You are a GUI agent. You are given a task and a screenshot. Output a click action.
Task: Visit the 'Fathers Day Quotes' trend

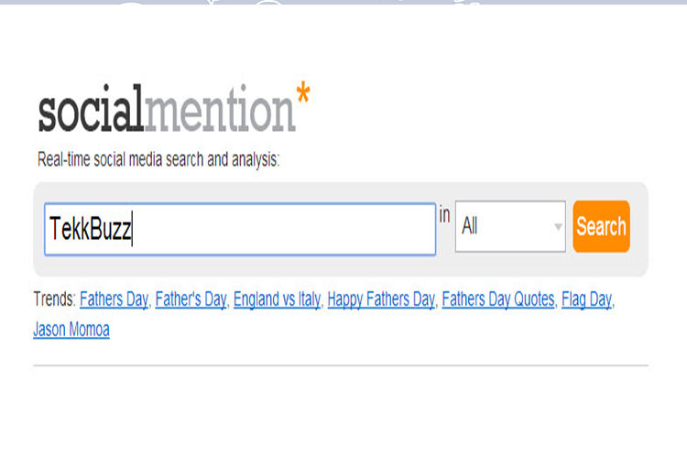[498, 299]
